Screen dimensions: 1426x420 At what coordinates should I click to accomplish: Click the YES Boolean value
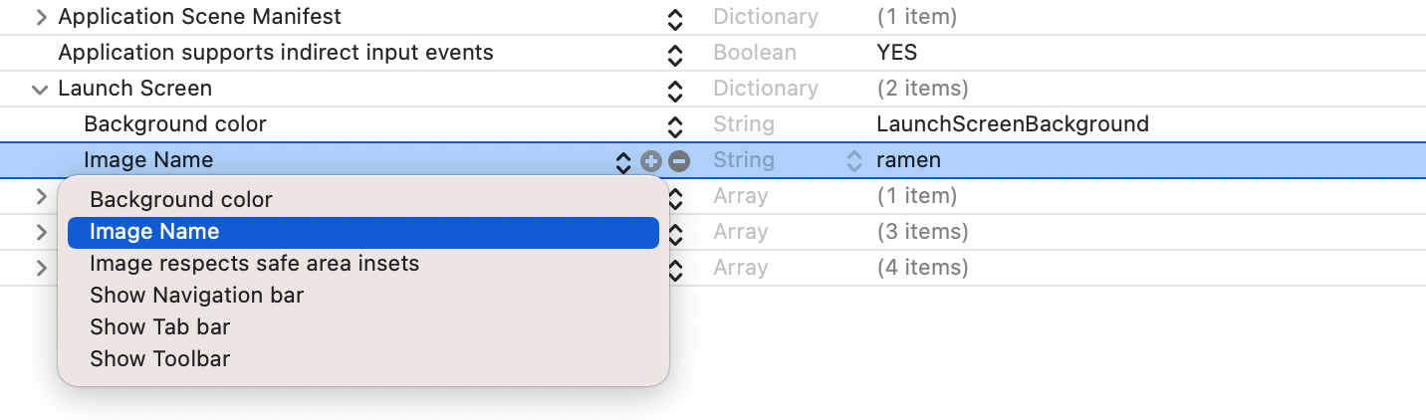coord(896,53)
